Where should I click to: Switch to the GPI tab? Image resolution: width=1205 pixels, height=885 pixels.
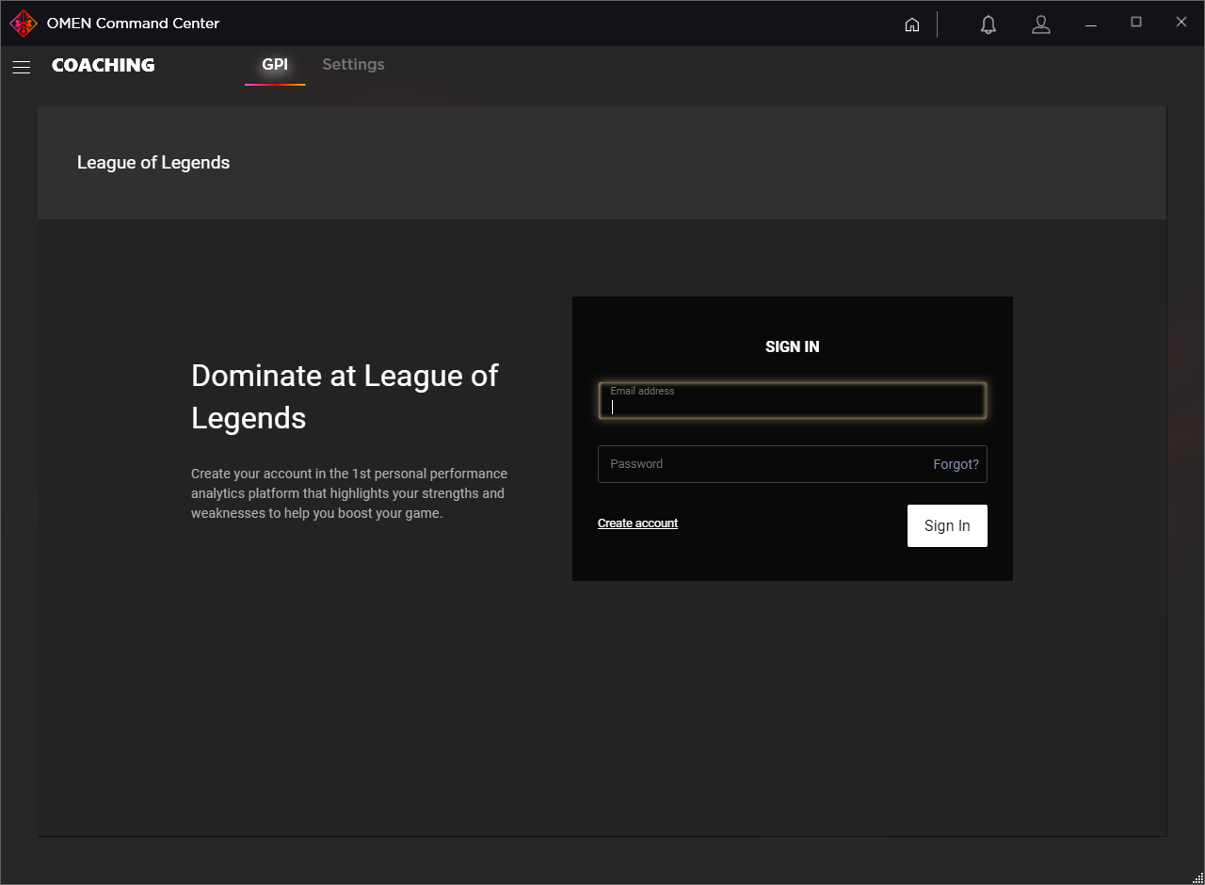(275, 65)
